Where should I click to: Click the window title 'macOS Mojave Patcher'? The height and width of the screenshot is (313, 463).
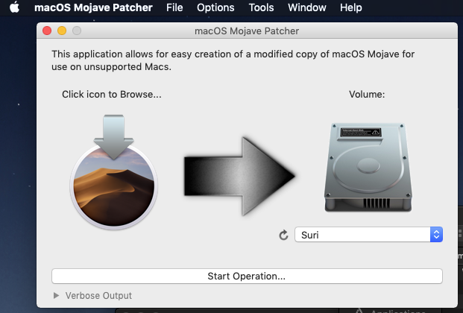[x=247, y=31]
